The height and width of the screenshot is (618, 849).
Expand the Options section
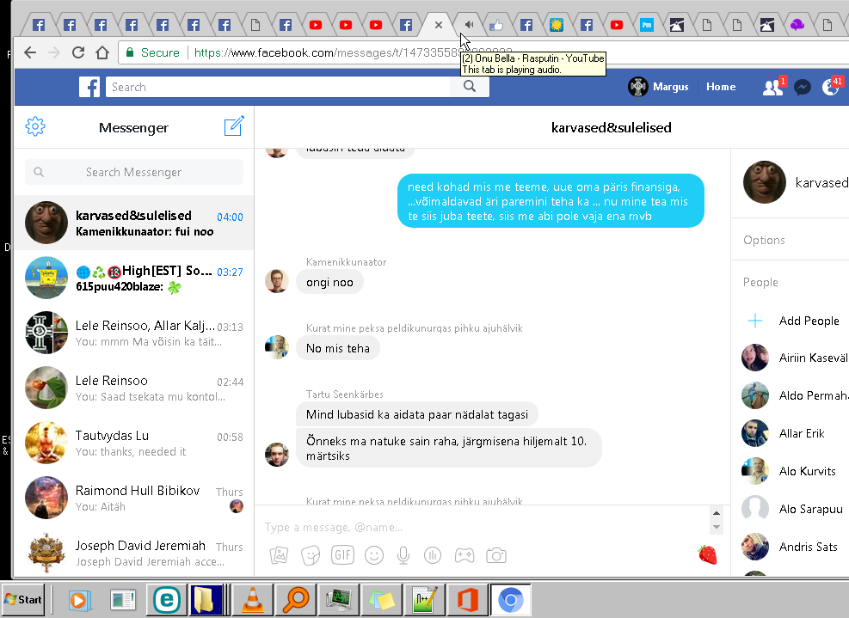[764, 240]
